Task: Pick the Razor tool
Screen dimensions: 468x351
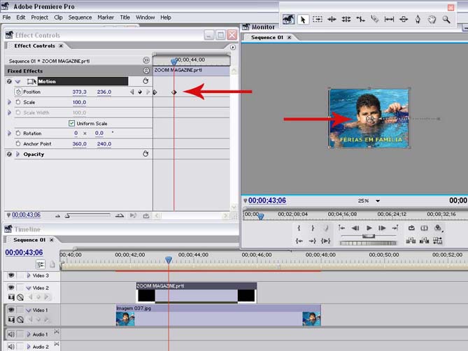Action: click(x=375, y=20)
